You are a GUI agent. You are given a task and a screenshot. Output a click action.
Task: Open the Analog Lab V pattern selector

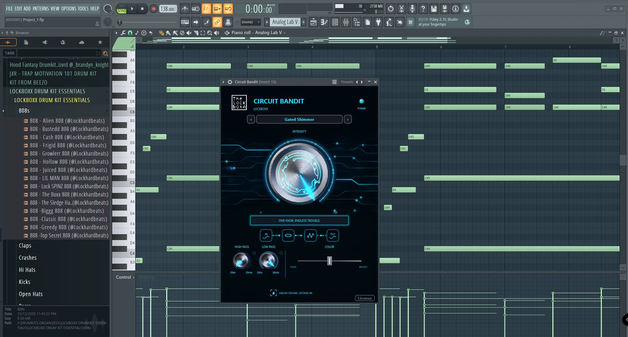tap(285, 22)
